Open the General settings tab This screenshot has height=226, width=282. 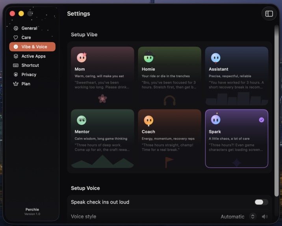32,28
